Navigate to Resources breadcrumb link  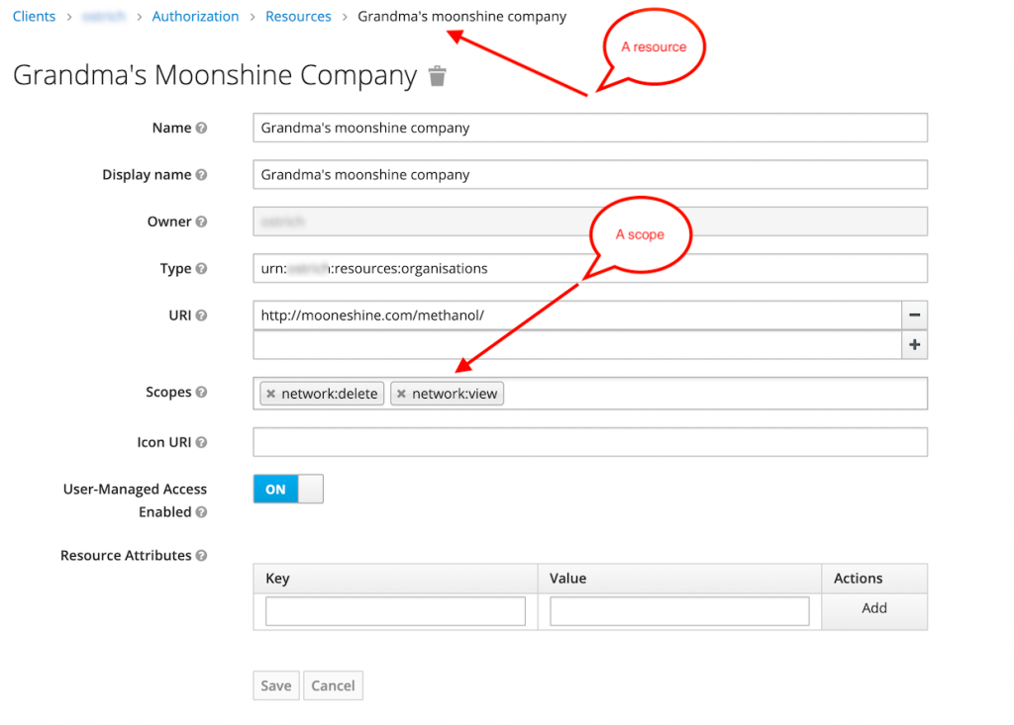pyautogui.click(x=298, y=17)
